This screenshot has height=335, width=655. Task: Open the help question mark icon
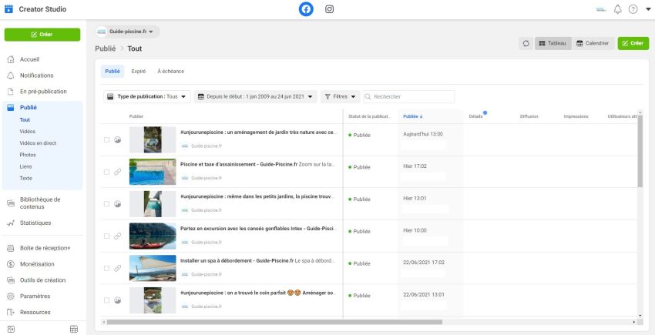633,9
